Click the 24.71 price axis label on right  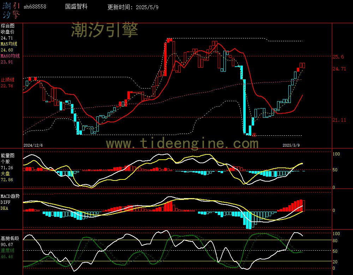click(x=339, y=69)
